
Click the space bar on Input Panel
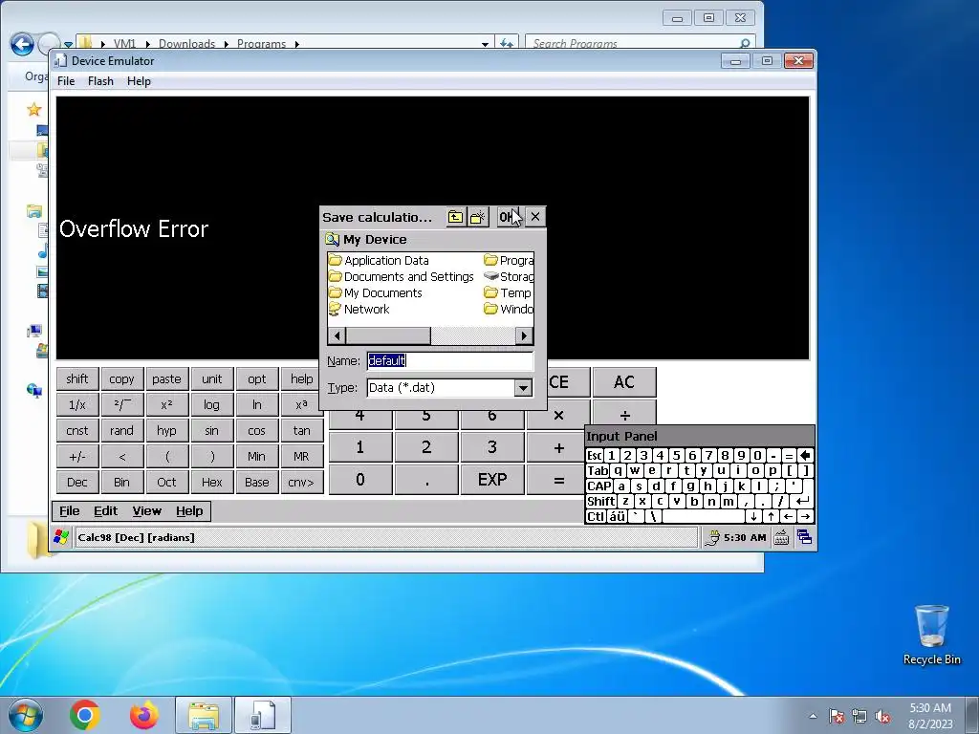704,517
